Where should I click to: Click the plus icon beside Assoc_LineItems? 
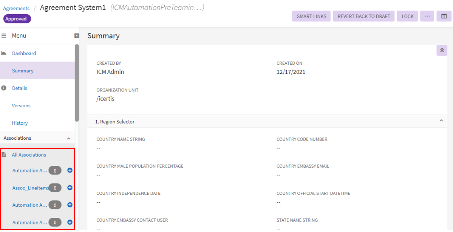[x=70, y=188]
